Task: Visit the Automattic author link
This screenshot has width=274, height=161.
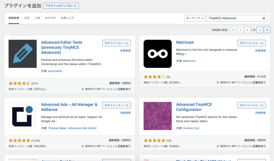Action: pos(55,71)
